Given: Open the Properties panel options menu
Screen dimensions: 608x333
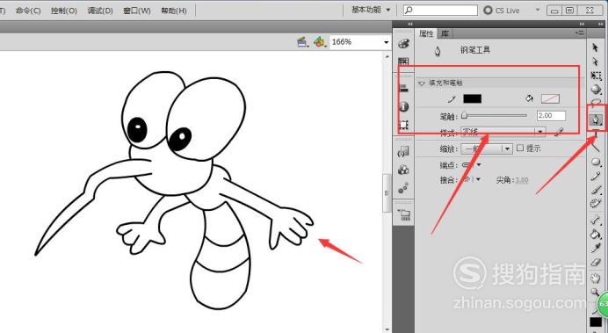Looking at the screenshot, I should tap(580, 33).
